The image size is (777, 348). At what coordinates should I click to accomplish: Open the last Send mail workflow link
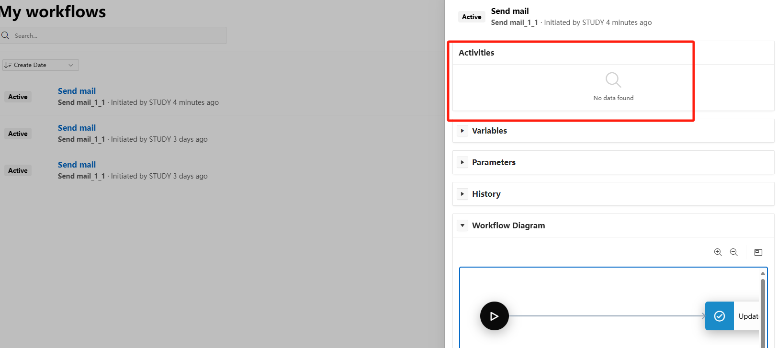click(77, 165)
